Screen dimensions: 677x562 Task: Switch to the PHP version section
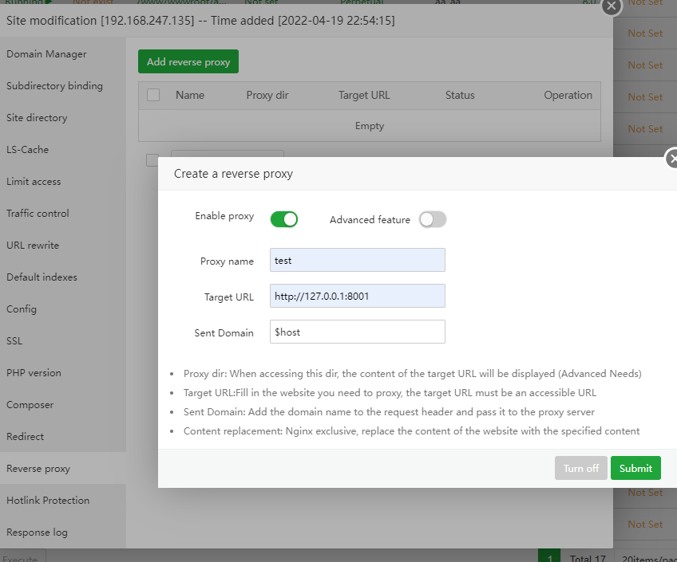click(x=34, y=373)
